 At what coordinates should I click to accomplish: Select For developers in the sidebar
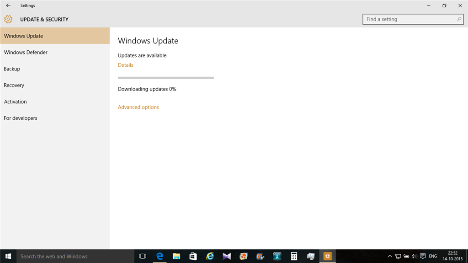tap(55, 118)
